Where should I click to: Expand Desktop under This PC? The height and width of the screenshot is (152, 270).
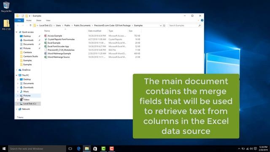click(x=18, y=79)
